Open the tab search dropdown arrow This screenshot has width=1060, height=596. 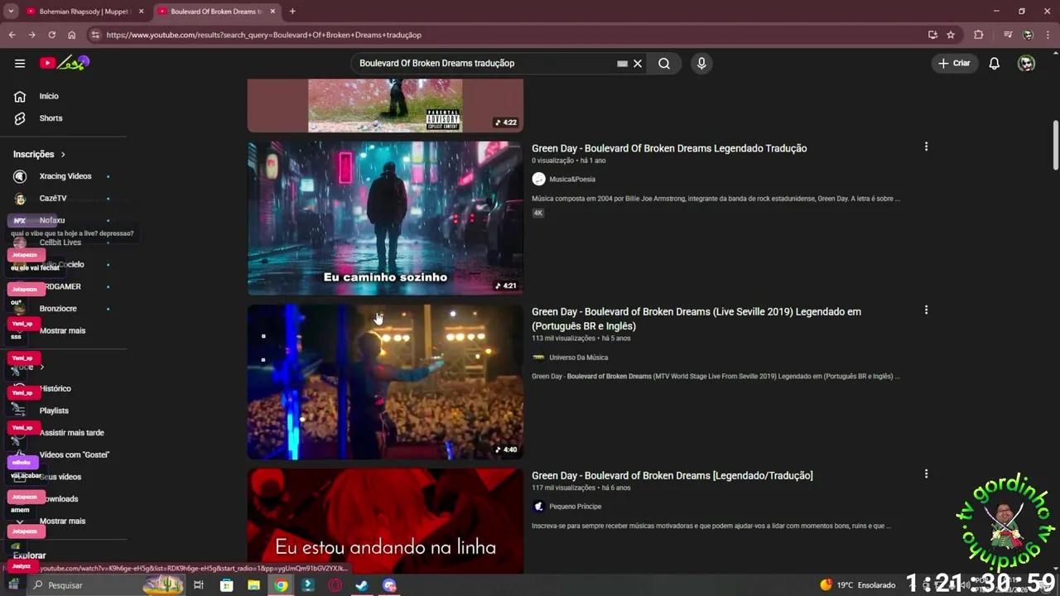11,12
